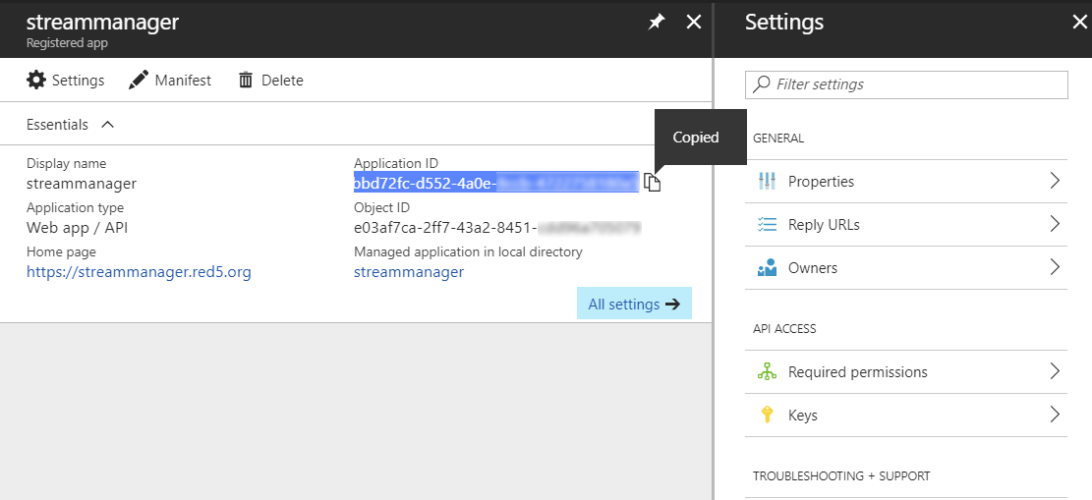Select the highlighted Application ID value

pos(495,183)
